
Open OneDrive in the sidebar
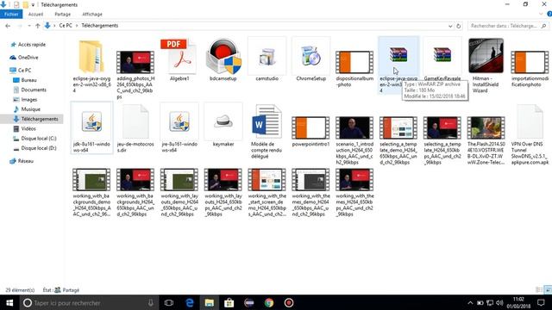24,58
